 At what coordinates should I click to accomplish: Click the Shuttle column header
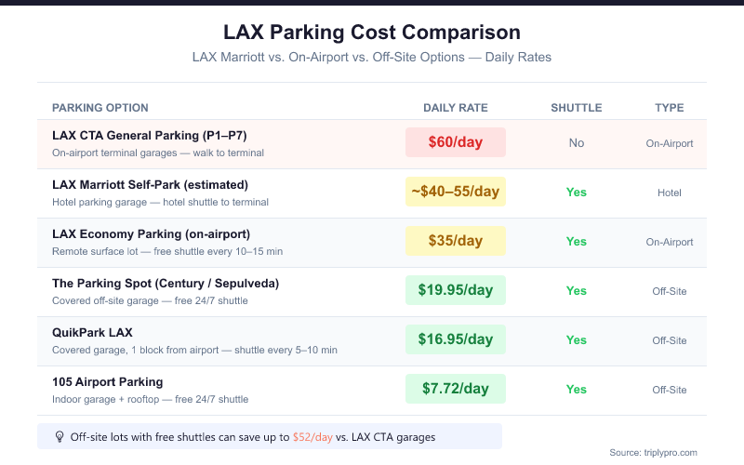click(x=577, y=108)
